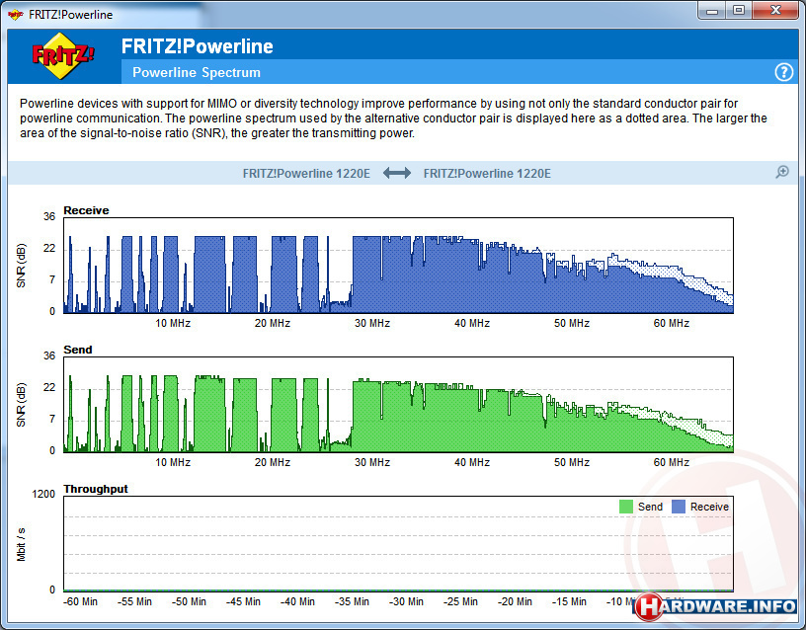Click the 1200 Mbit/s axis value
The height and width of the screenshot is (630, 806).
pyautogui.click(x=43, y=494)
